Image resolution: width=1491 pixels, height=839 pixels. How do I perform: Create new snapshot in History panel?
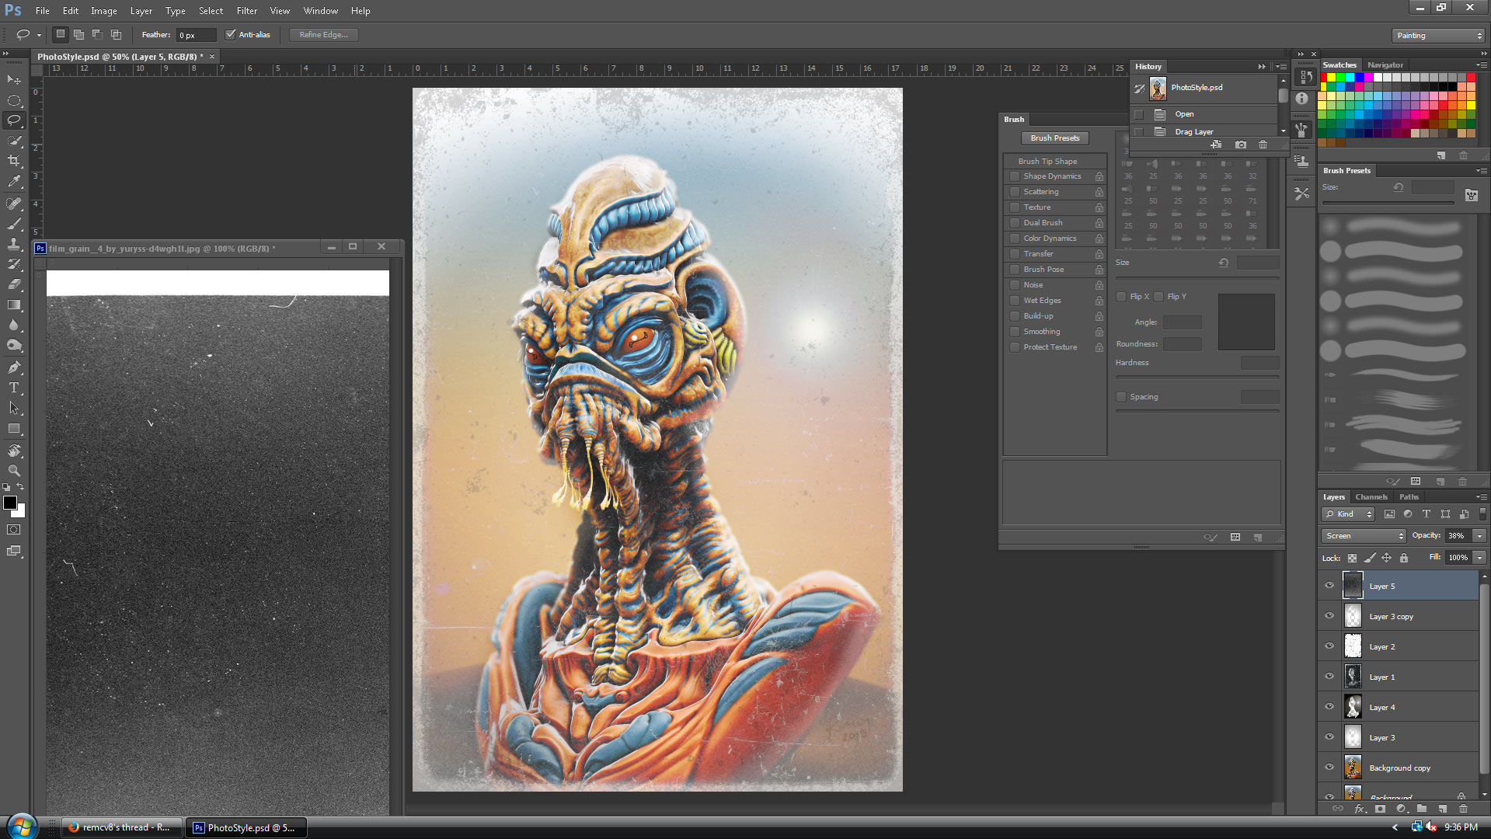(x=1241, y=144)
